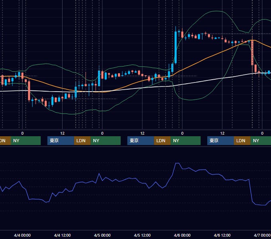271x239 pixels.
Task: Click the long red candlestick before 4/7 00:00
Action: 252,53
